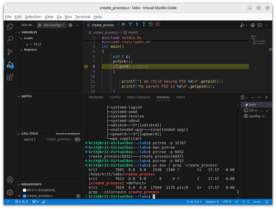Viewport: 276px width, 209px height.
Task: Open the Terminal menu
Action: pyautogui.click(x=82, y=17)
